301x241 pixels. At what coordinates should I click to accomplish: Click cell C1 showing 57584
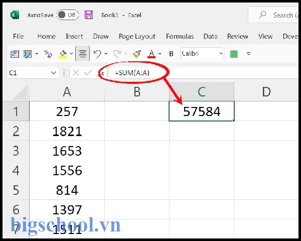pyautogui.click(x=202, y=111)
